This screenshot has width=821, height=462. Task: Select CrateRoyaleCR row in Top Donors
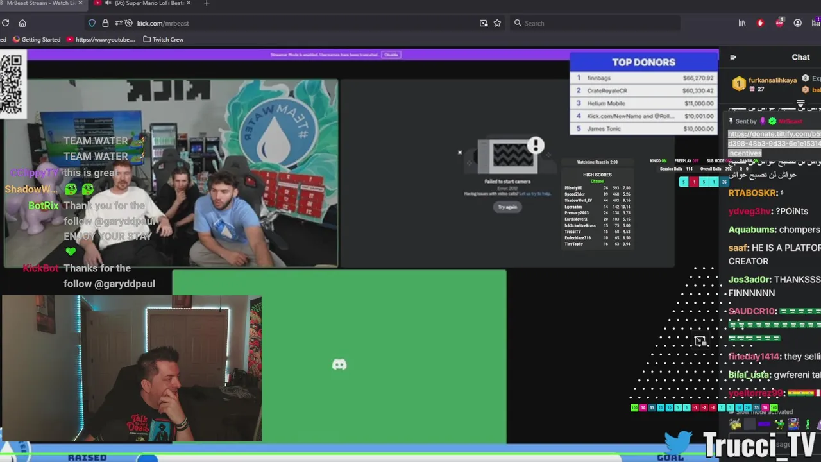(644, 90)
